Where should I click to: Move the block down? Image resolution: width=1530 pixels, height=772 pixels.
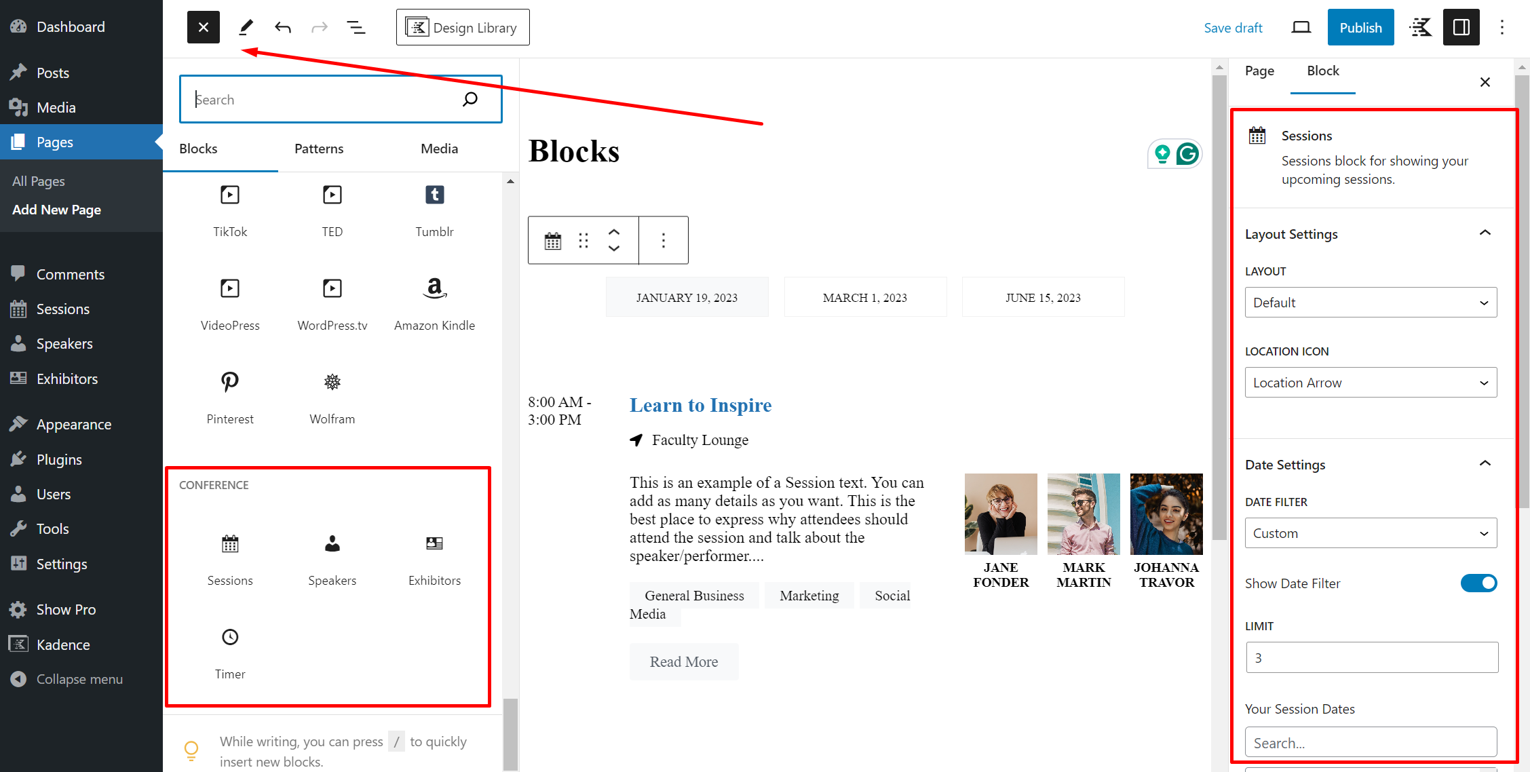[x=614, y=248]
